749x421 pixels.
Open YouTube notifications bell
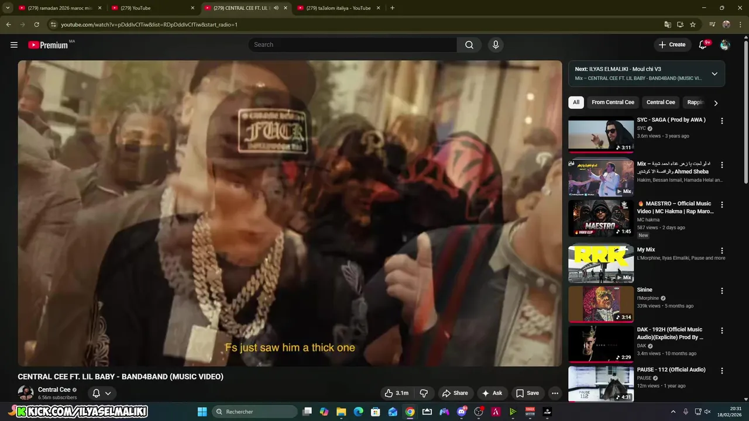[703, 44]
